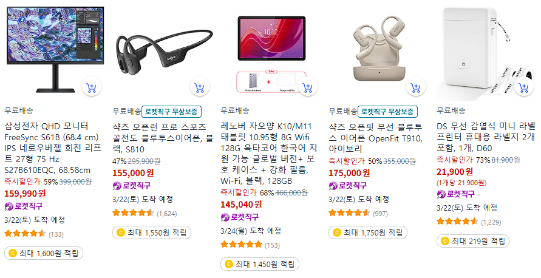Open the 삼성전자 QHD 모니터 product title
The image size is (541, 278).
53,148
